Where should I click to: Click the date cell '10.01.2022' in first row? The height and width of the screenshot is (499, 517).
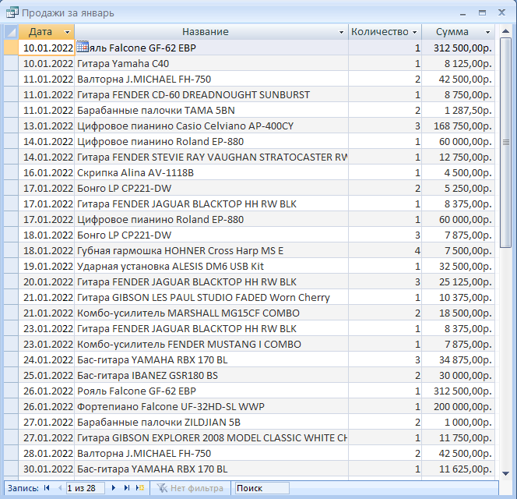[x=47, y=48]
